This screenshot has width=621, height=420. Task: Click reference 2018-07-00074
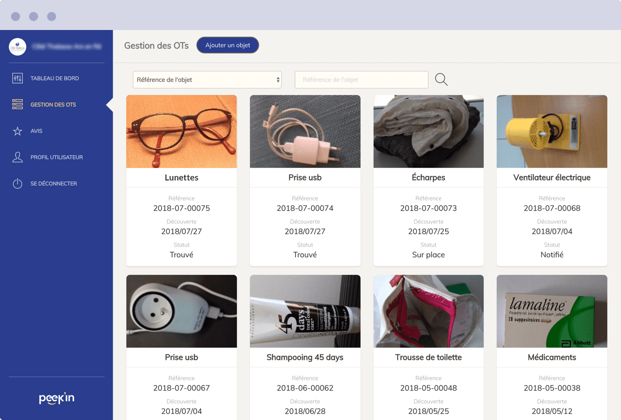coord(305,208)
